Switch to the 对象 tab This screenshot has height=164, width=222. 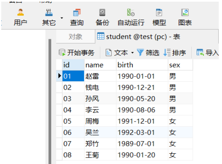pyautogui.click(x=75, y=36)
